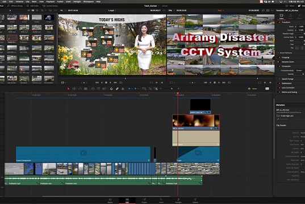Click the blue Flag marker icon
The height and width of the screenshot is (204, 305).
tap(129, 89)
